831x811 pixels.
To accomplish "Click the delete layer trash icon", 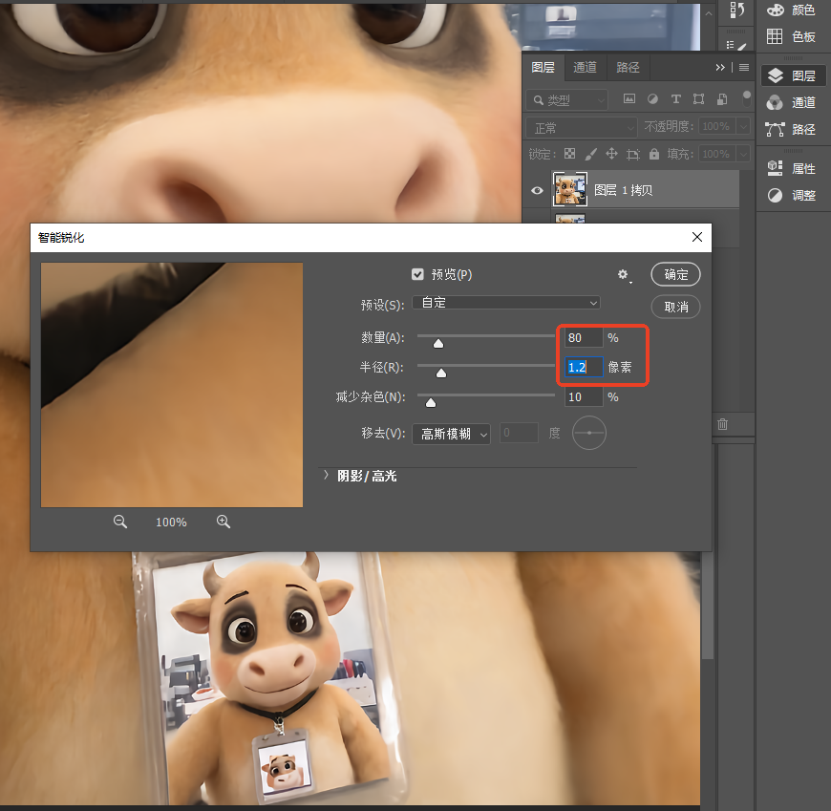I will [722, 424].
